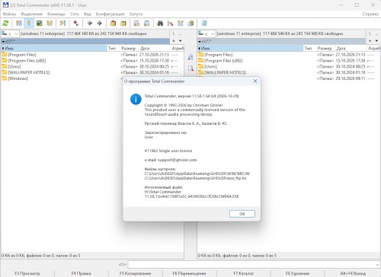This screenshot has width=381, height=277.
Task: Open the right panel drive dropdown
Action: pyautogui.click(x=207, y=33)
